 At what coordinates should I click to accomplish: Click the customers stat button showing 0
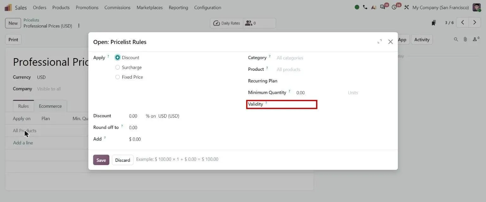pyautogui.click(x=259, y=23)
